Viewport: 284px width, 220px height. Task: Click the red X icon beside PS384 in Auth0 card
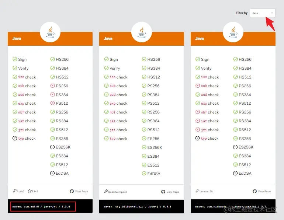52,94
